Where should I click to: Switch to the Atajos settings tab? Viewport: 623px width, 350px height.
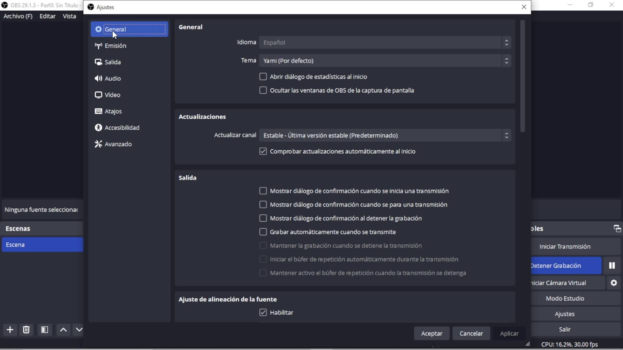(x=113, y=111)
